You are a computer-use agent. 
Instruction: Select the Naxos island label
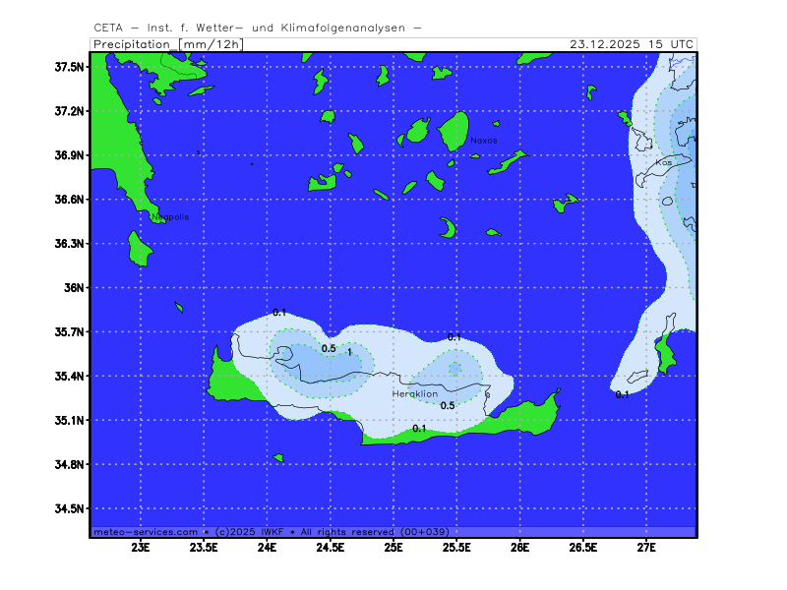click(483, 141)
